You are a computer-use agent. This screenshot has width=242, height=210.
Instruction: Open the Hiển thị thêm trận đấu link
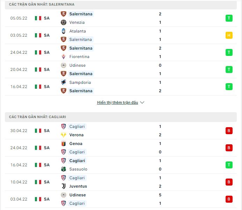coord(117,102)
